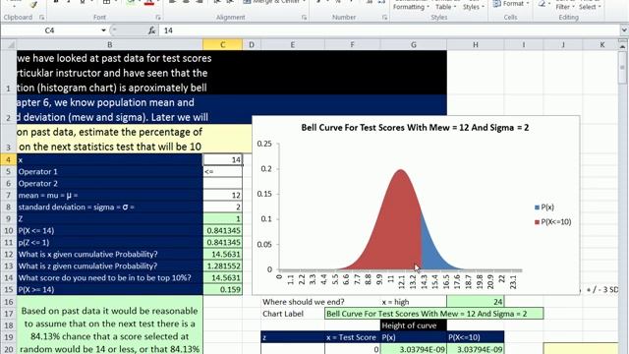Open the Alignment group dialog launcher
Screen dimensions: 629x354
304,18
